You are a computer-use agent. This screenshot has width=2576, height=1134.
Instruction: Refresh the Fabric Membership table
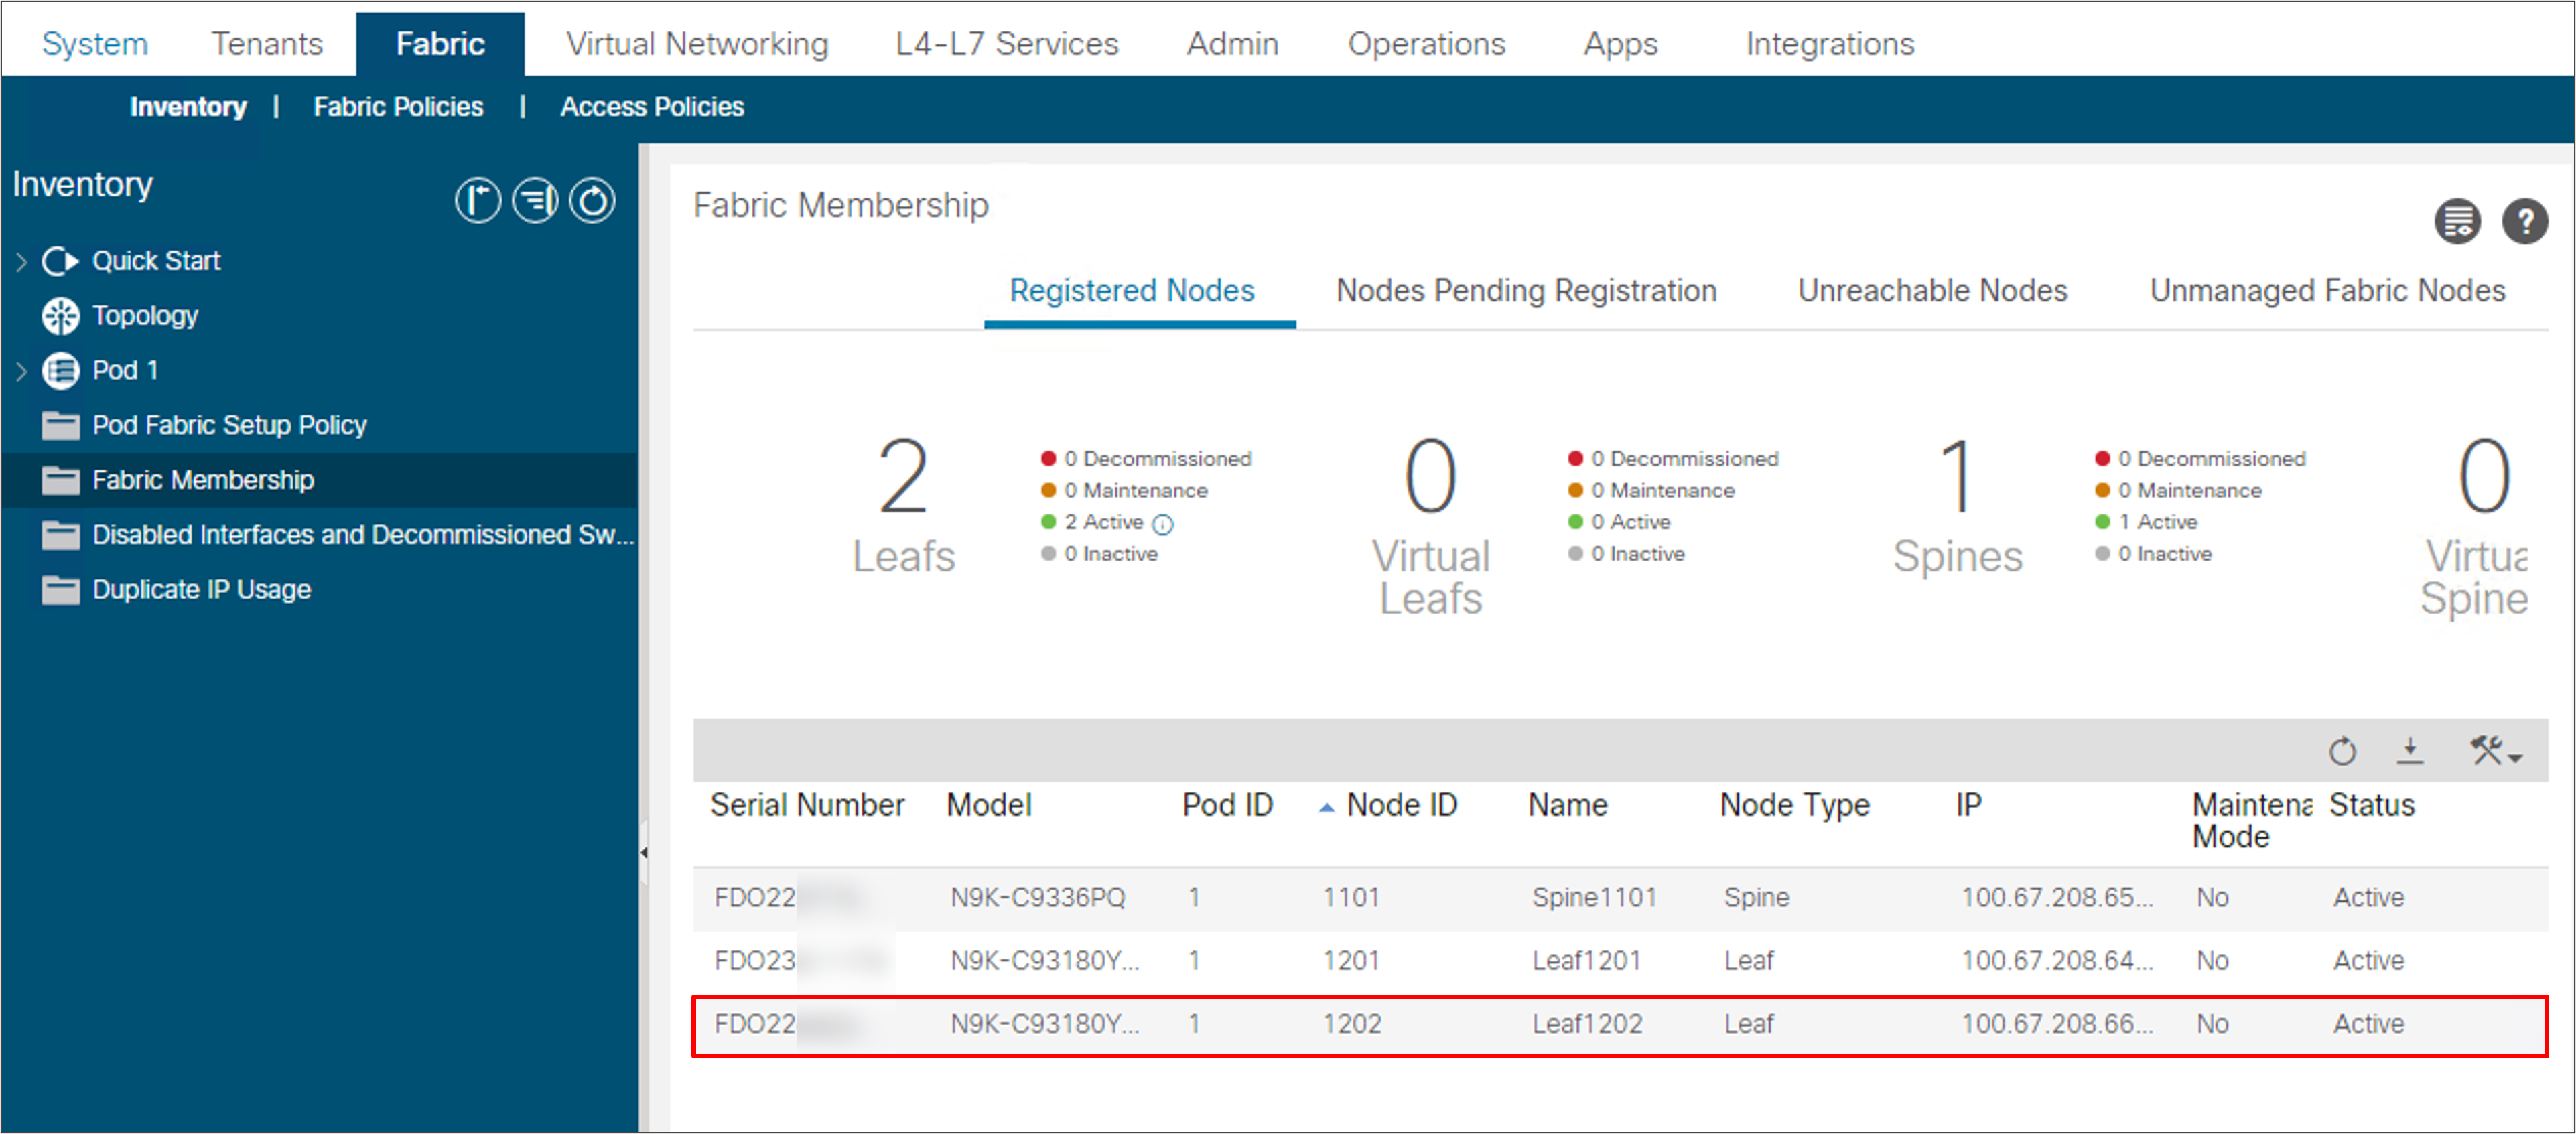coord(2342,751)
